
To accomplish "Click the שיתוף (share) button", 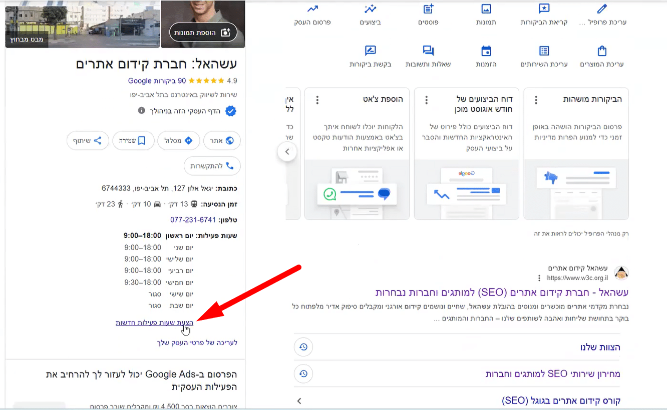I will coord(88,140).
